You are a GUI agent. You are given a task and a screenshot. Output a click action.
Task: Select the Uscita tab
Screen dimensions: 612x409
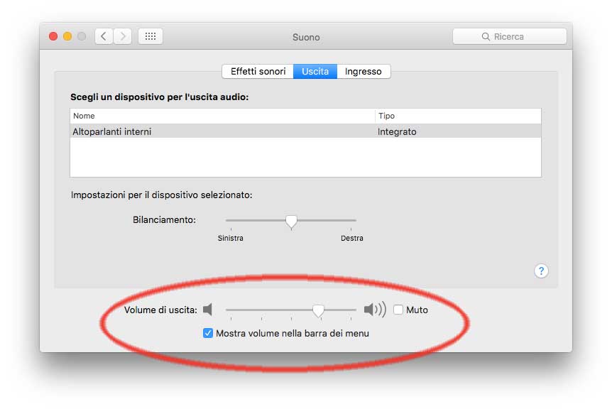pyautogui.click(x=315, y=72)
